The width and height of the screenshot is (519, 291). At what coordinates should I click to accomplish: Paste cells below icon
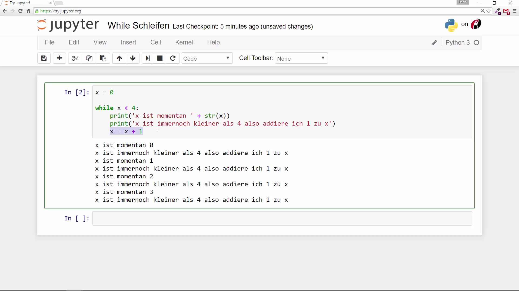pos(103,58)
